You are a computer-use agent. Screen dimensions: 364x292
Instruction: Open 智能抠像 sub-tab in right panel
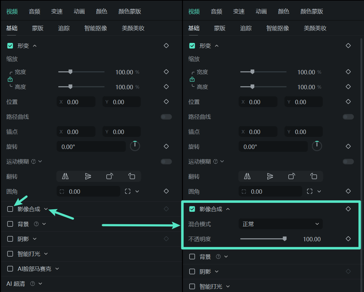point(278,28)
